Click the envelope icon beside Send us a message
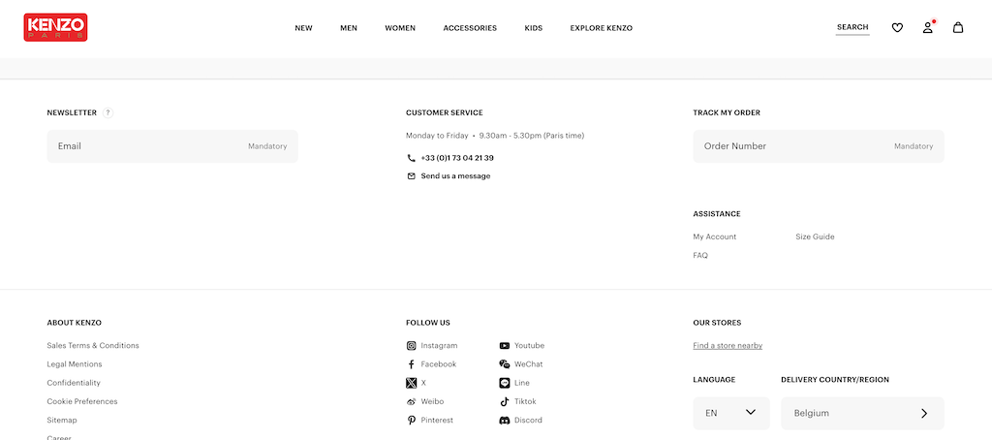Image resolution: width=992 pixels, height=440 pixels. tap(411, 176)
